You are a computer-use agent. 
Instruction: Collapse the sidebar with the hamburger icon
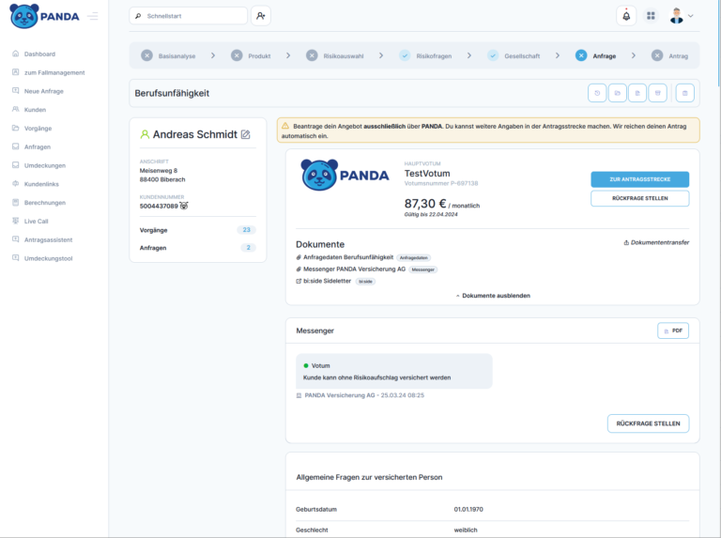[92, 17]
